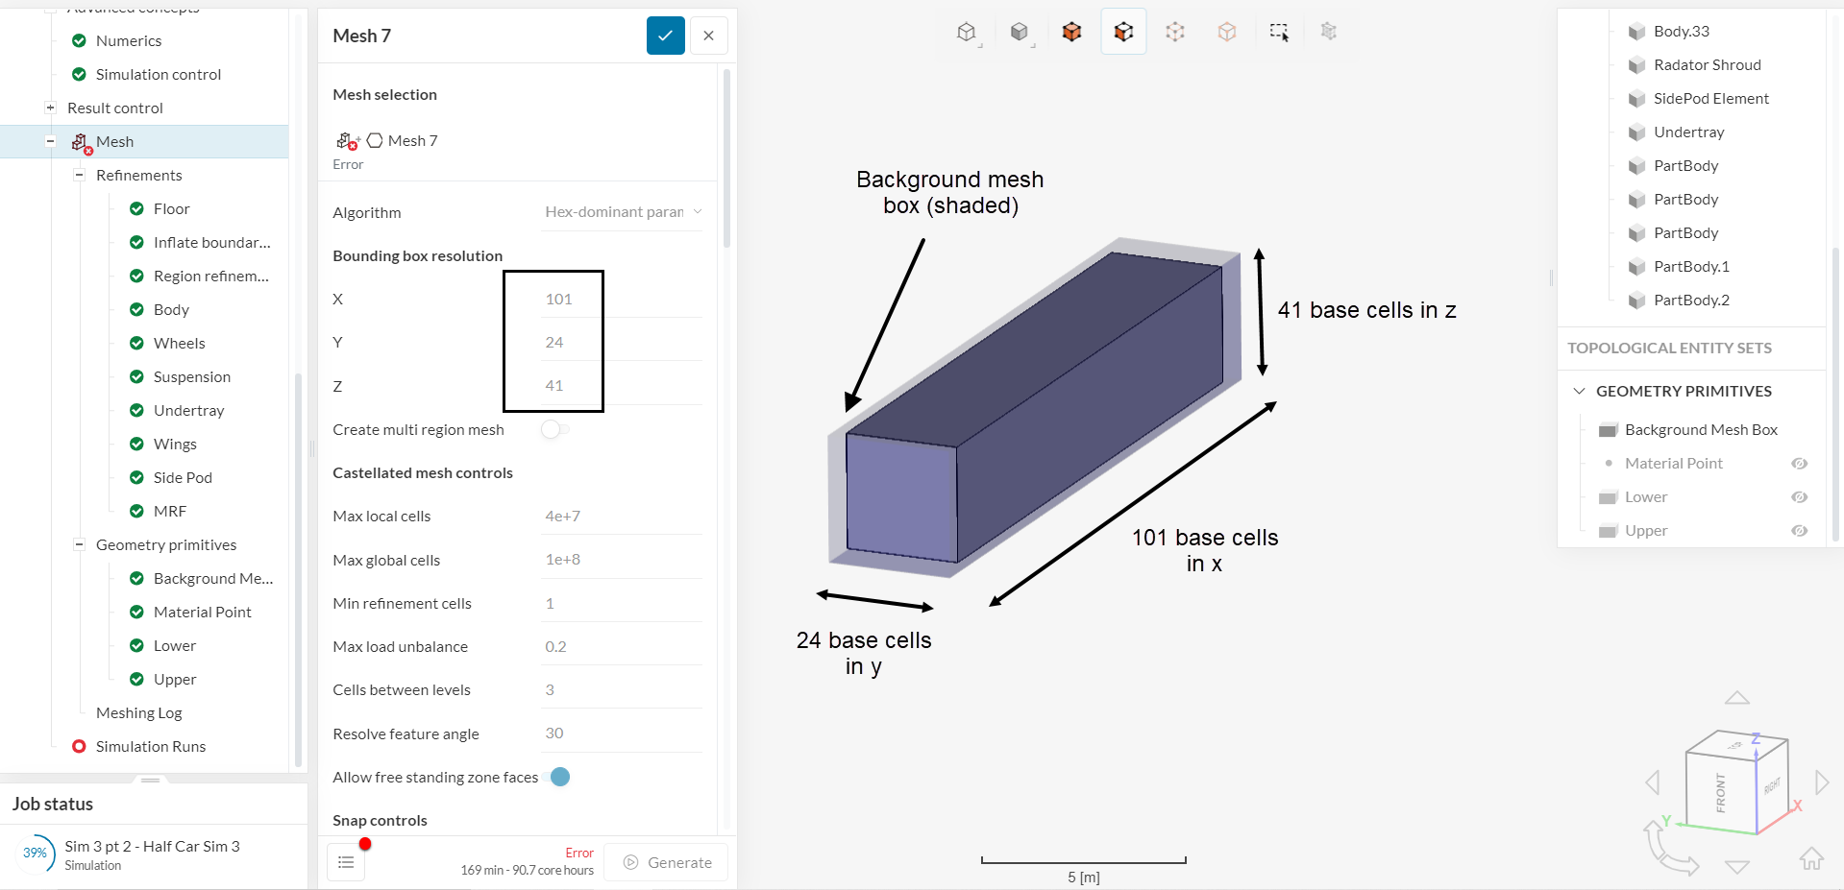Open Region refinement item
Image resolution: width=1844 pixels, height=890 pixels.
tap(211, 276)
